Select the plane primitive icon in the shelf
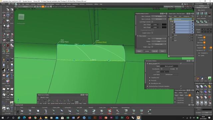 (x=22, y=111)
